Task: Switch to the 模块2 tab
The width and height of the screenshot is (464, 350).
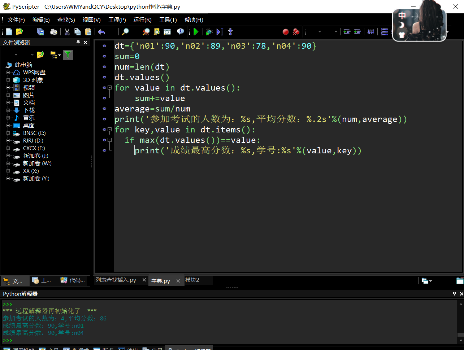Action: click(x=192, y=280)
